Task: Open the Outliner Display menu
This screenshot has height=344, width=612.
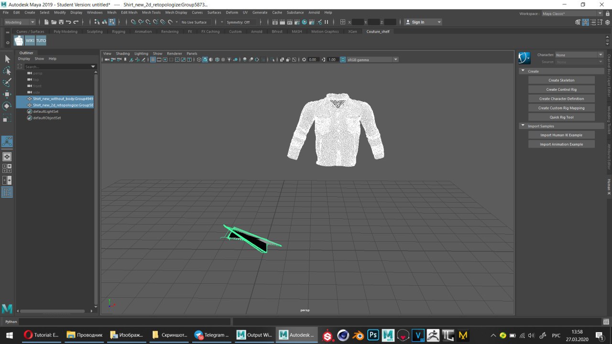Action: [x=24, y=59]
